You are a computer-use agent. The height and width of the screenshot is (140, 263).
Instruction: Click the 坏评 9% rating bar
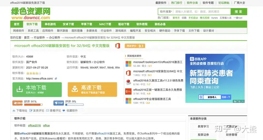[75, 105]
